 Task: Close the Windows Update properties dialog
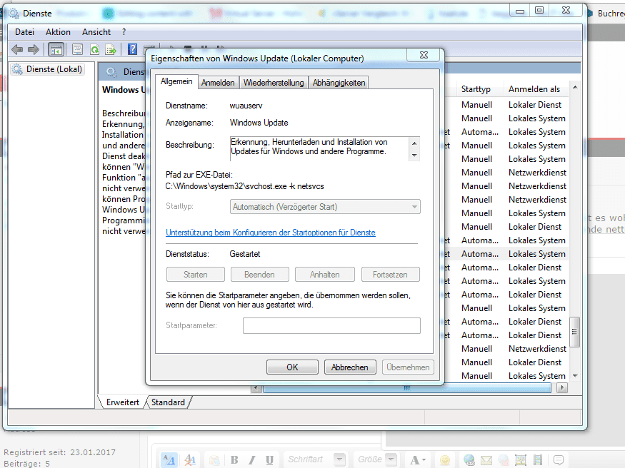tap(424, 55)
